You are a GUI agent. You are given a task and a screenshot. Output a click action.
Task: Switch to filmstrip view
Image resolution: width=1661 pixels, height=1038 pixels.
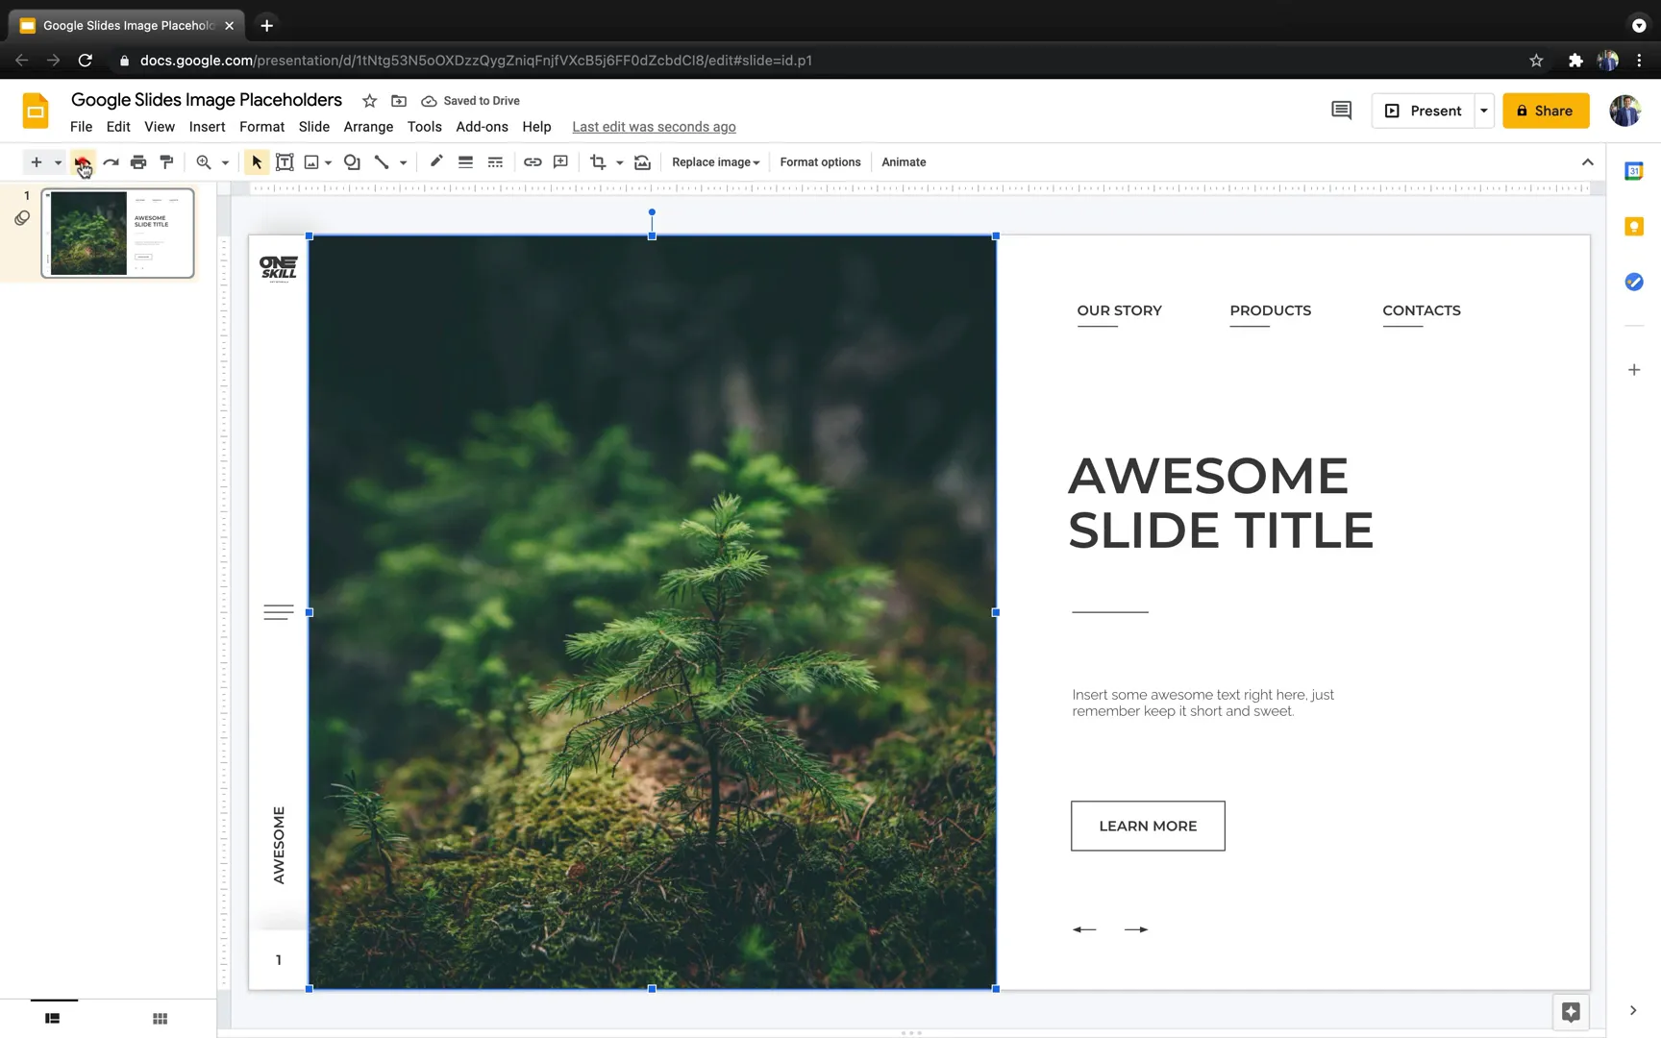click(x=53, y=1019)
